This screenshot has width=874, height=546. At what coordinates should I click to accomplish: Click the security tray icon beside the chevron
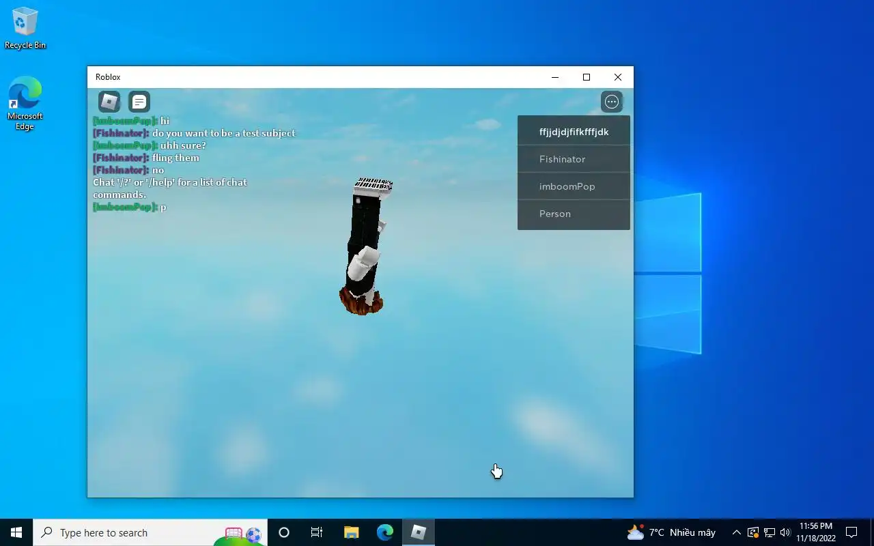753,532
